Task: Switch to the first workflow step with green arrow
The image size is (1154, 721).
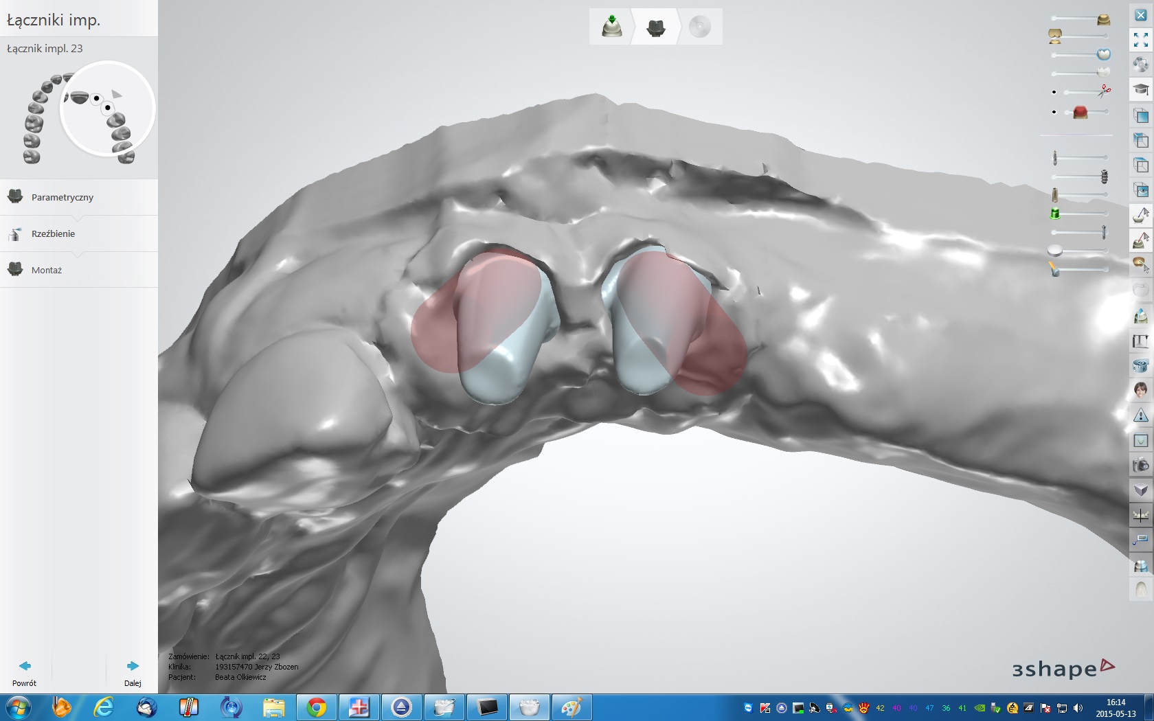Action: 611,27
